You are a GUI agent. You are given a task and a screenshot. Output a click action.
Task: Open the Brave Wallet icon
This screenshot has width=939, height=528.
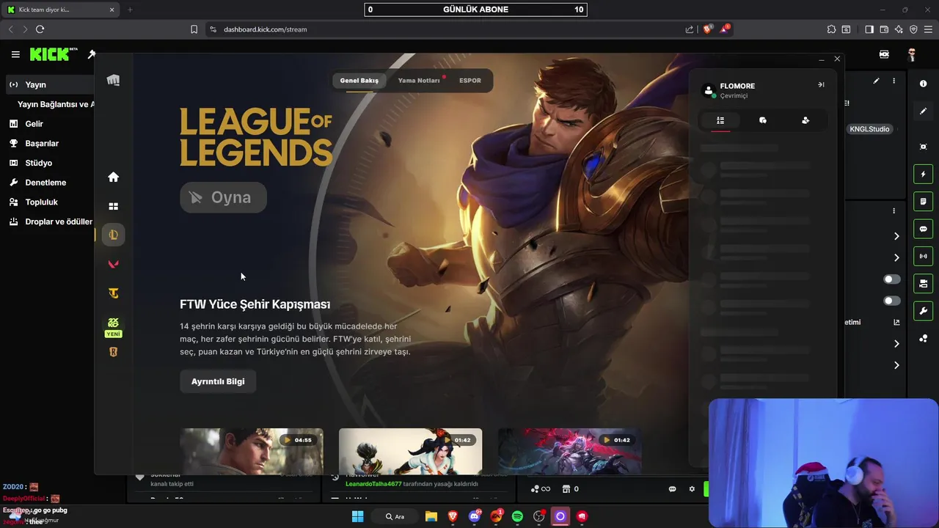884,29
